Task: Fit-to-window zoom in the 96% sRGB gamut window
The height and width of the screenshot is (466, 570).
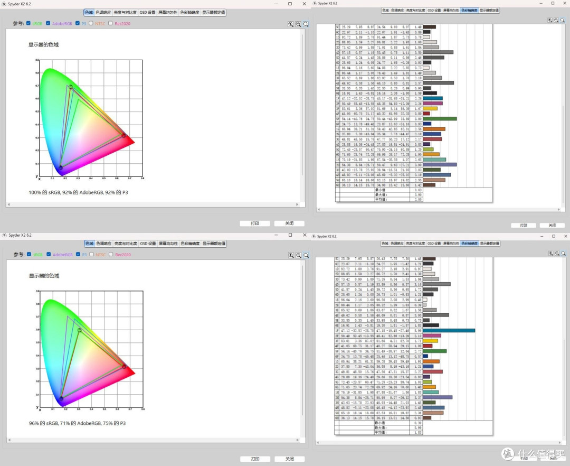Action: pos(306,255)
